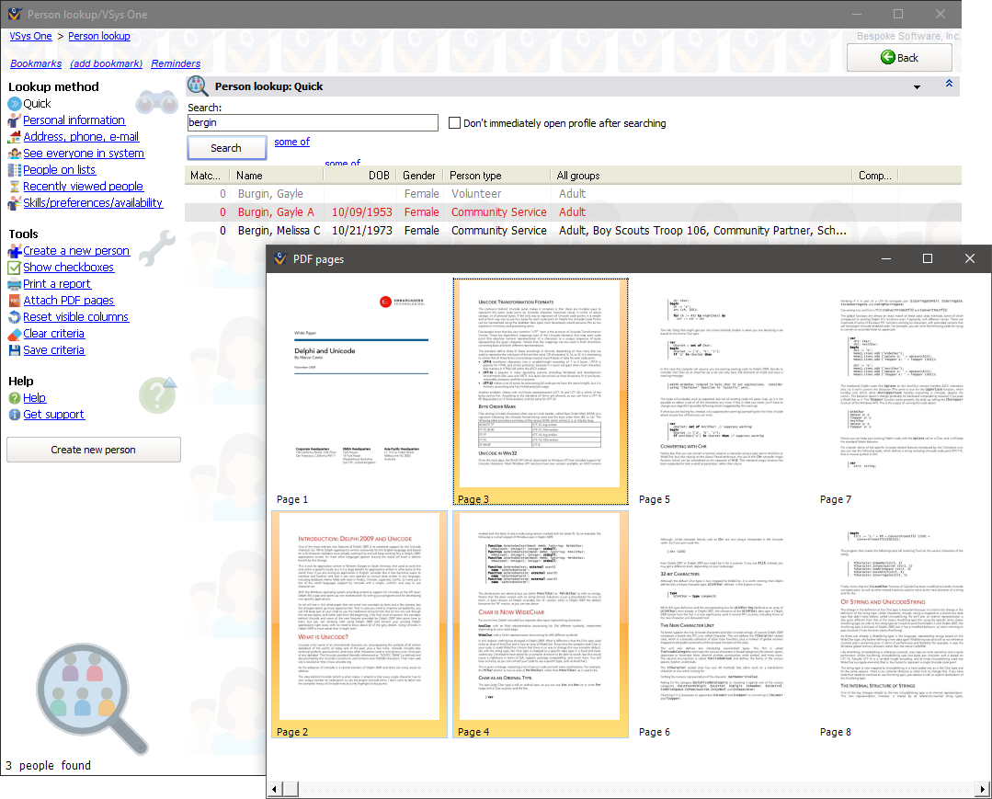This screenshot has width=992, height=799.
Task: Click the Clear criteria eraser icon
Action: [15, 334]
